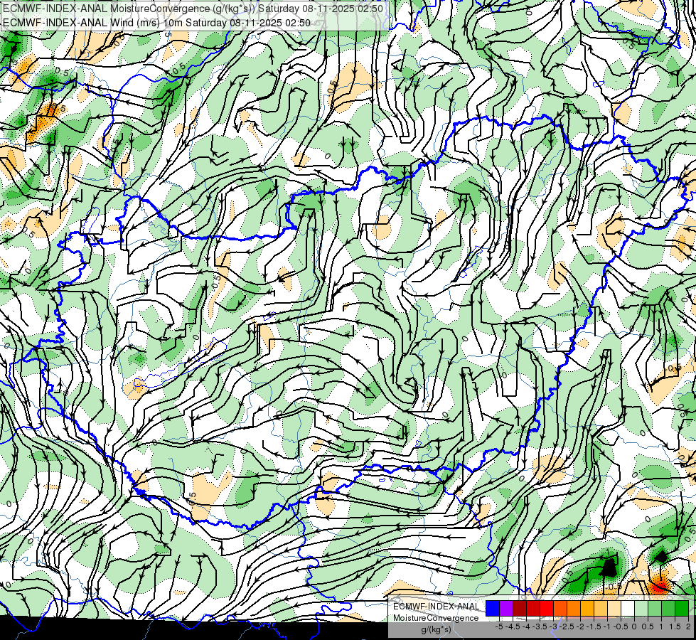Screen dimensions: 696x640
Task: Click the black triangle marker on map
Action: (609, 567)
